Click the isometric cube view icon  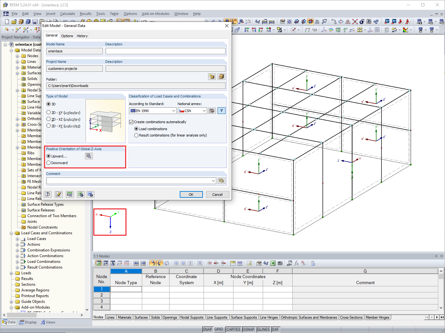click(x=238, y=30)
